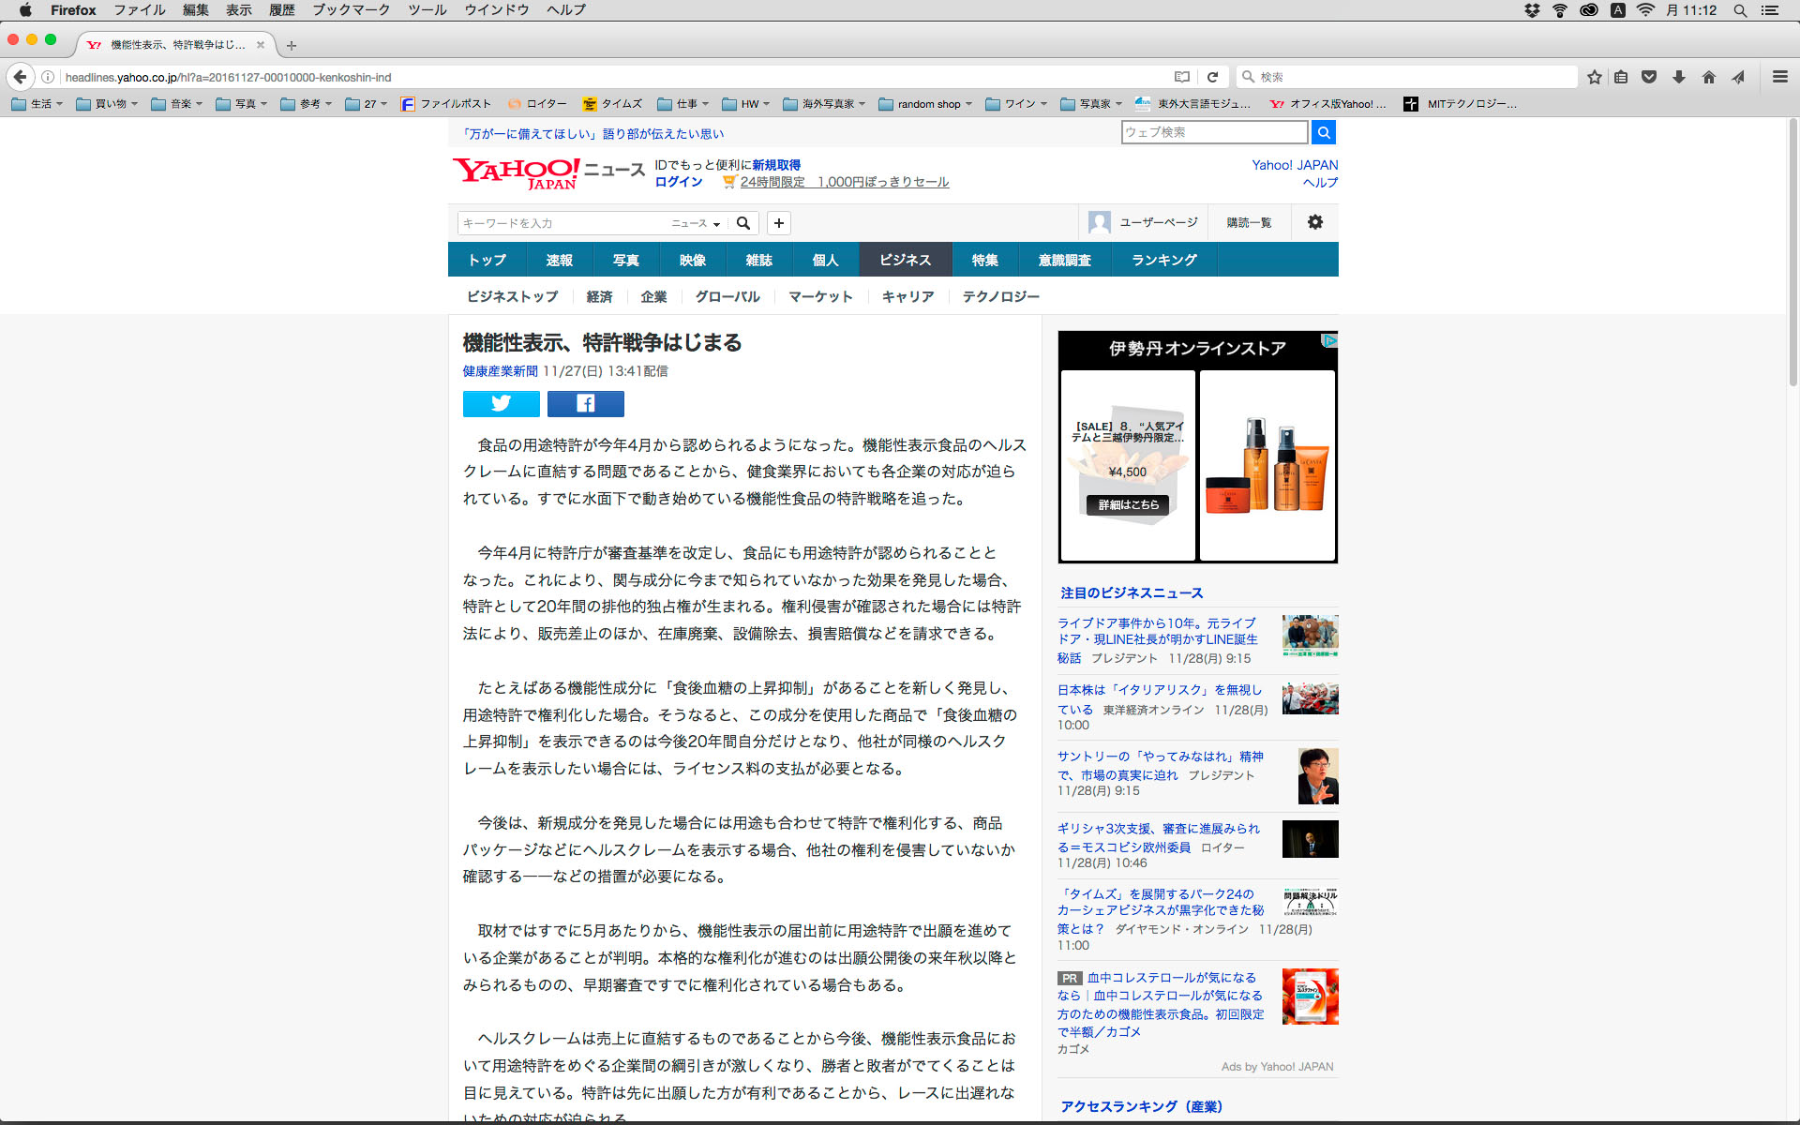Expand the random shop bookmarks folder
Viewport: 1800px width, 1125px height.
pyautogui.click(x=925, y=104)
